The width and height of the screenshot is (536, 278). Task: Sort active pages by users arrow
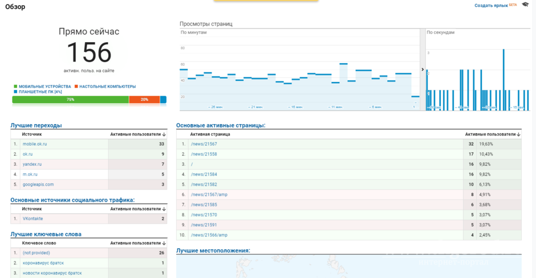518,134
